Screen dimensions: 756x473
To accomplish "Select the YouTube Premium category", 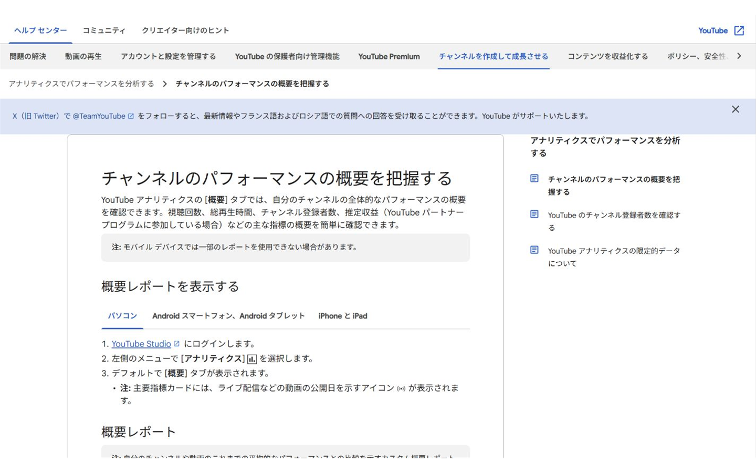I will point(389,56).
